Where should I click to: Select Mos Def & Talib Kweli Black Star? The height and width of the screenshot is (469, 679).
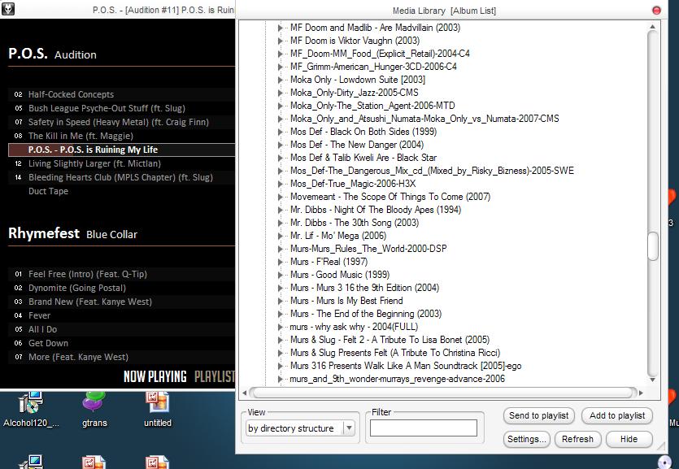(x=363, y=158)
